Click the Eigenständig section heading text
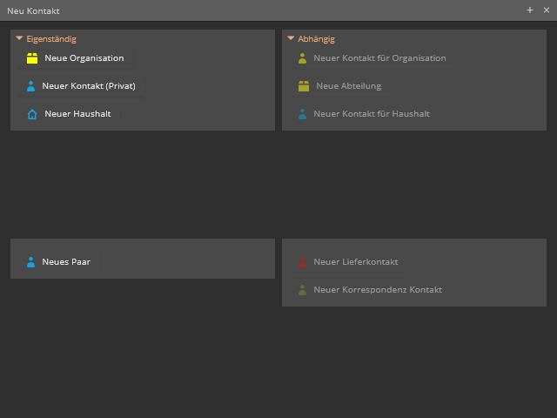Image resolution: width=557 pixels, height=418 pixels. (x=51, y=38)
